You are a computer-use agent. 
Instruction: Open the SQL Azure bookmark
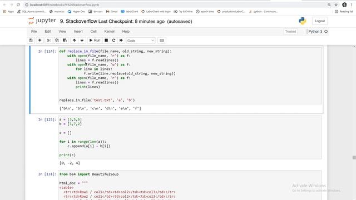32,12
